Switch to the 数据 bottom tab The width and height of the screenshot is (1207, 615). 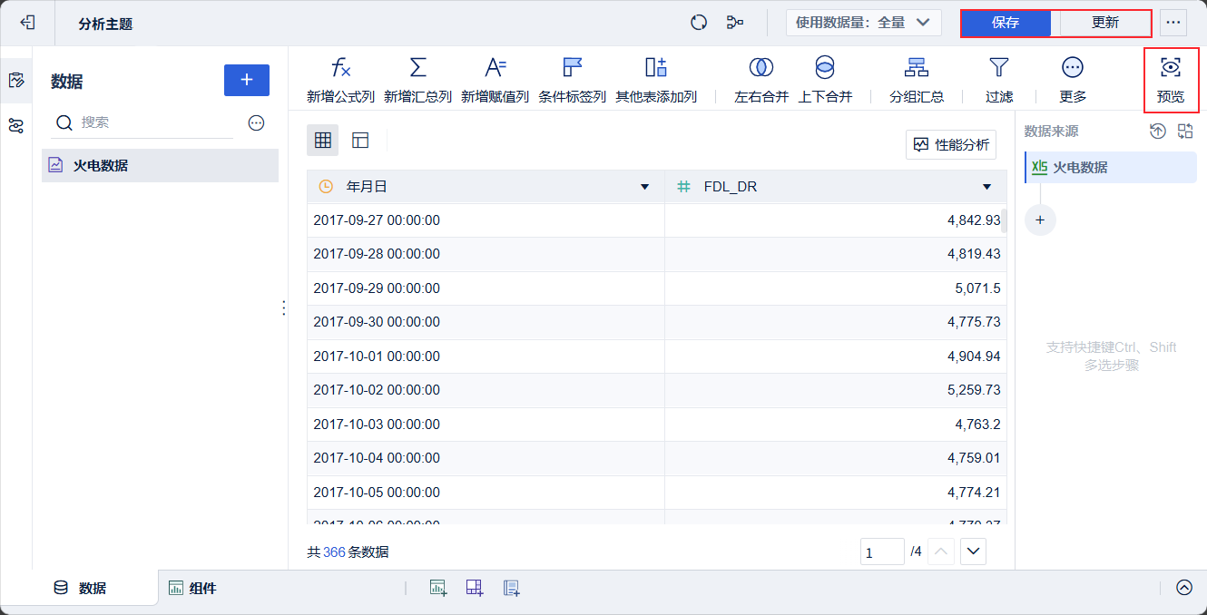point(80,588)
